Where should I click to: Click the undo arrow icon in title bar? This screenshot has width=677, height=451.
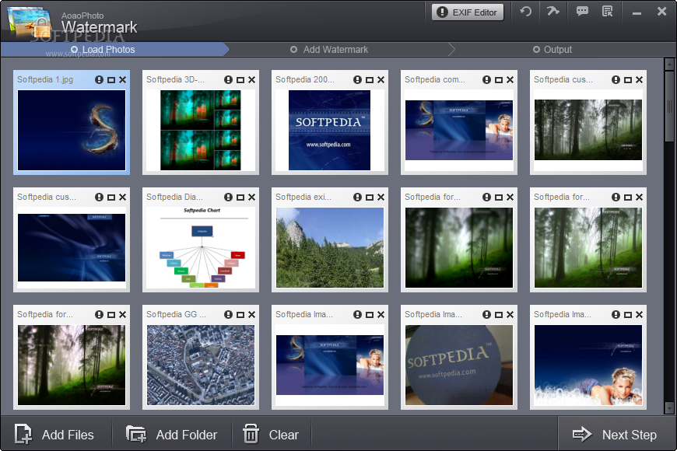525,11
